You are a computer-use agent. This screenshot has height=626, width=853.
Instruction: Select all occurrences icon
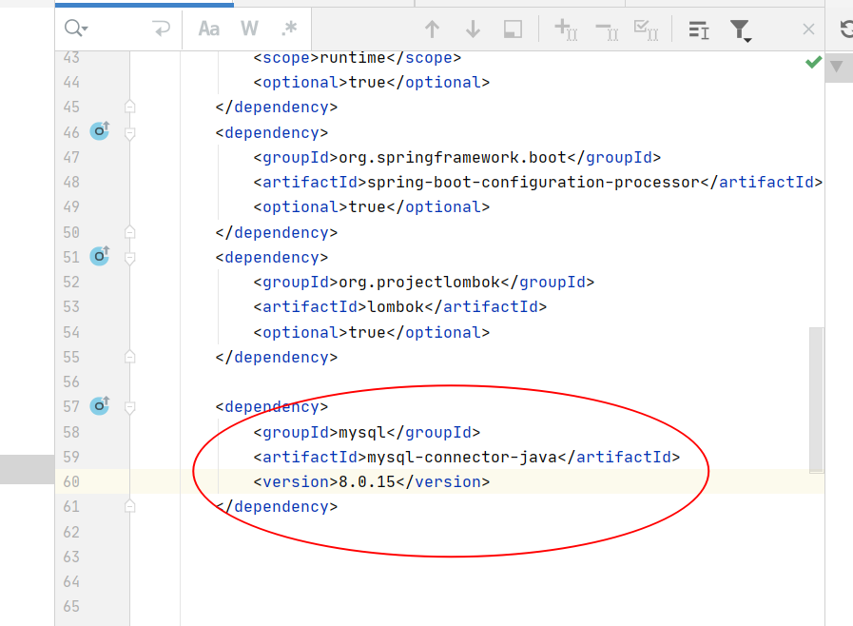(647, 29)
